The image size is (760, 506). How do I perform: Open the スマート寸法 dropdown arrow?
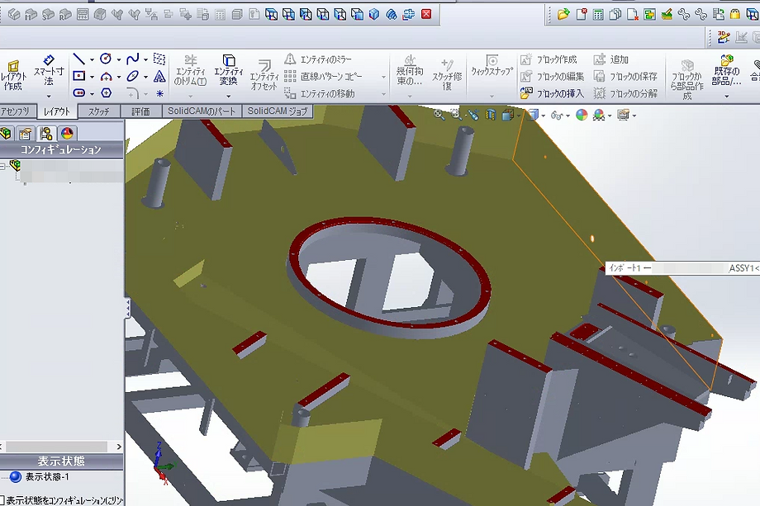[49, 96]
